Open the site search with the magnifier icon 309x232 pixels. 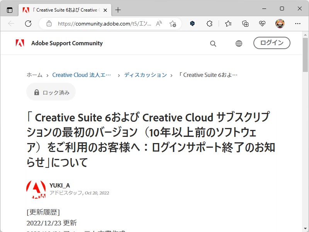(x=213, y=43)
